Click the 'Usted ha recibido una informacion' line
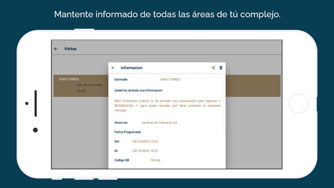The height and width of the screenshot is (188, 334). tap(138, 90)
